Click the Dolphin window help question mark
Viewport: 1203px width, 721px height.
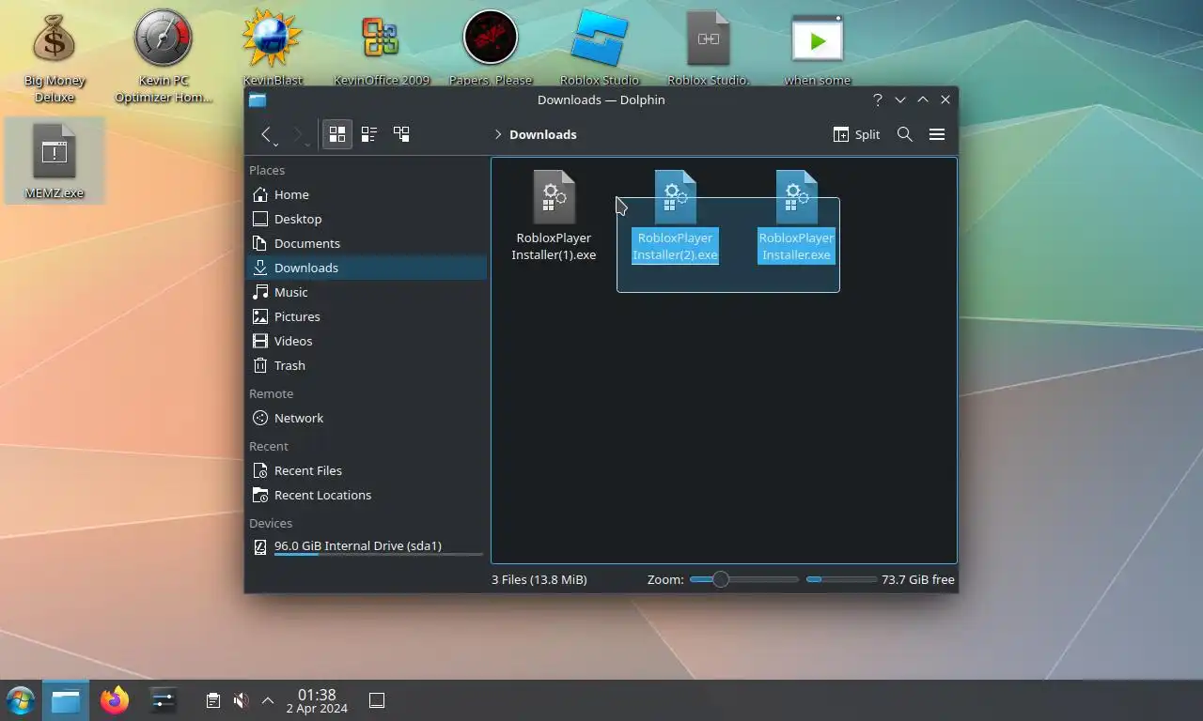coord(877,100)
